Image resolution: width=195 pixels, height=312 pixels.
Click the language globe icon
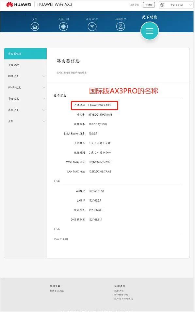point(162,5)
